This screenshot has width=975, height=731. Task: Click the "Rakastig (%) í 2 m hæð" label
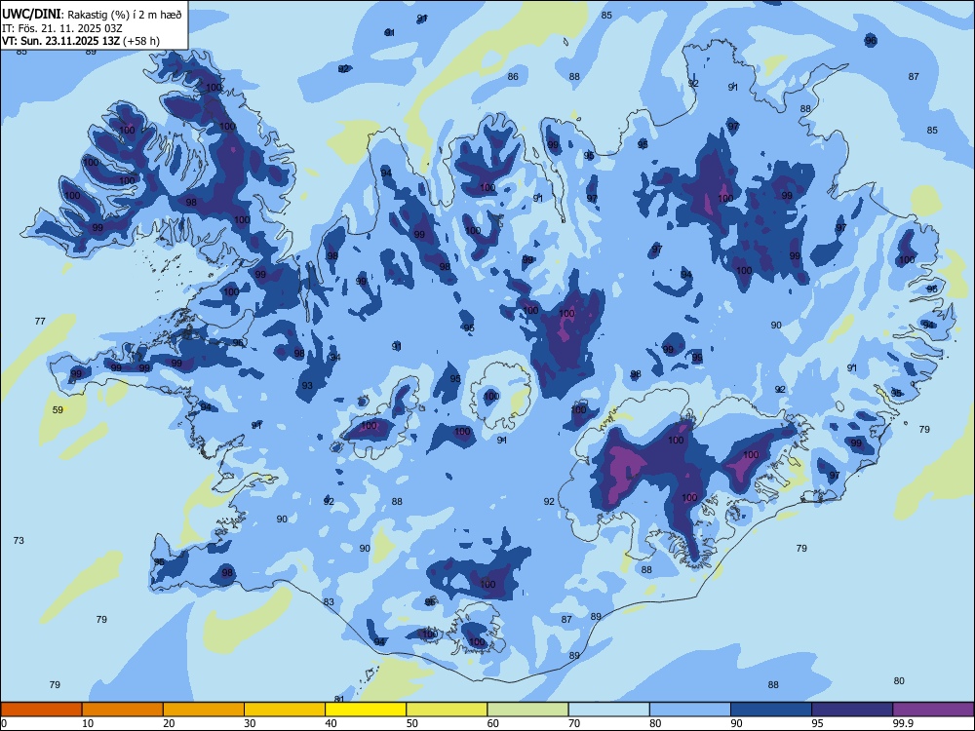(125, 15)
